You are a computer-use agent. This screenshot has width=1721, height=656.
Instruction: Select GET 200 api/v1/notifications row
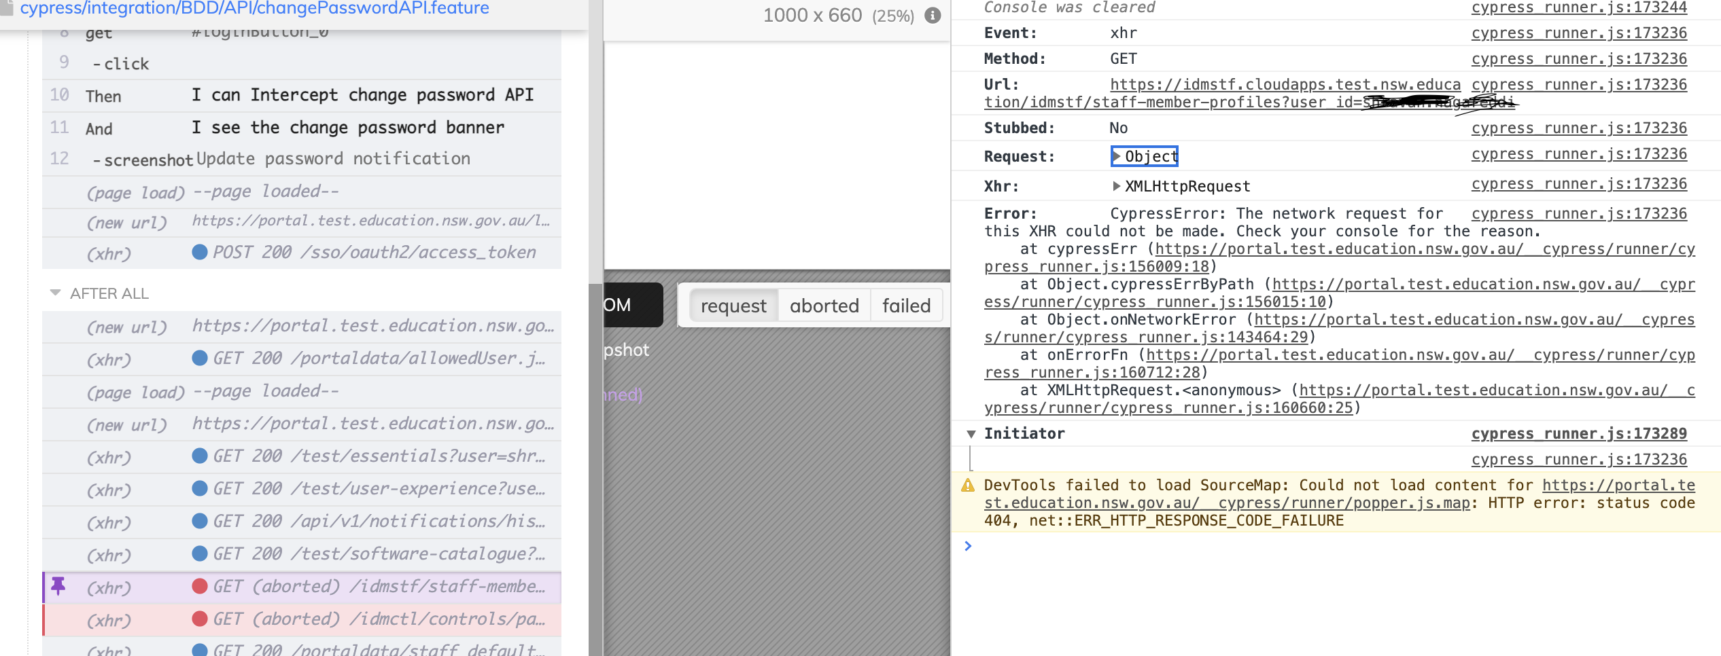(302, 522)
